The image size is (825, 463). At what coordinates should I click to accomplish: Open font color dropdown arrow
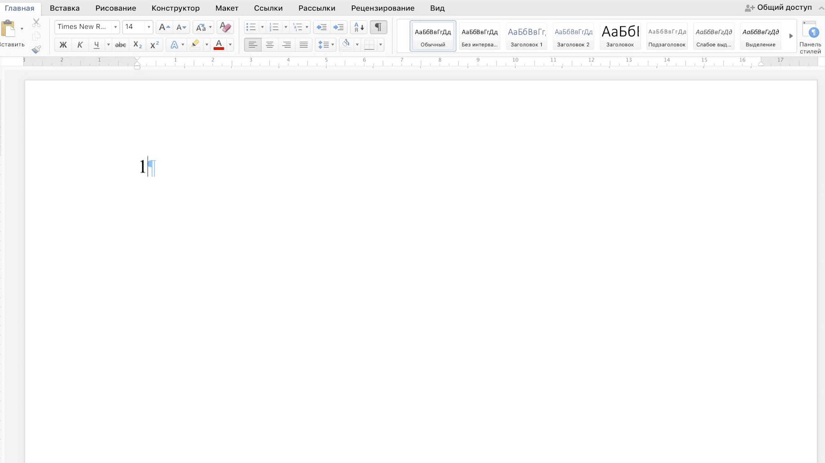(230, 45)
